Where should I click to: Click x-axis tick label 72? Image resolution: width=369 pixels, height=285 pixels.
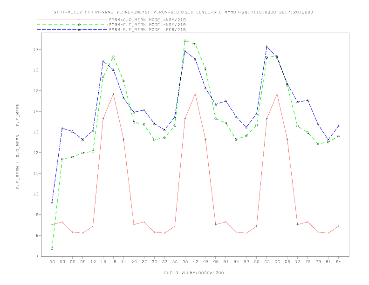(x=298, y=262)
